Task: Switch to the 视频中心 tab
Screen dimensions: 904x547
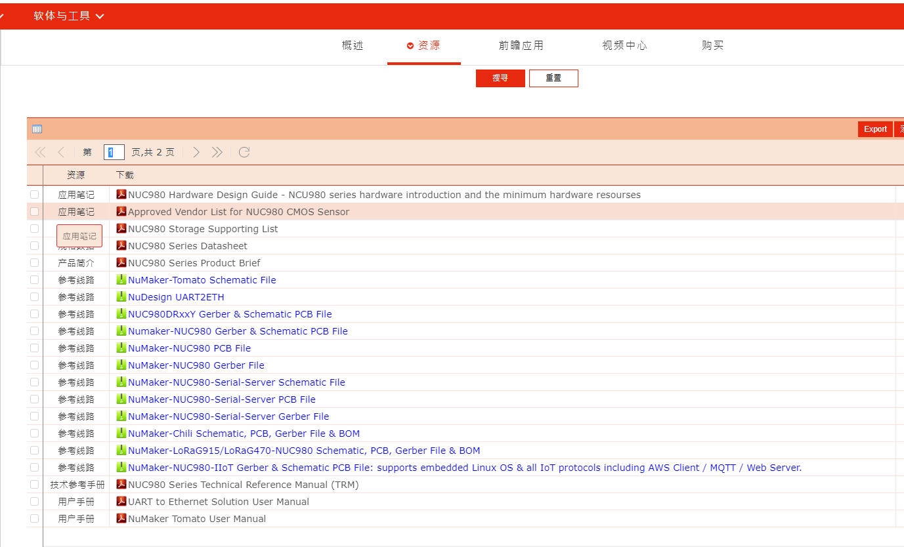Action: click(x=624, y=45)
